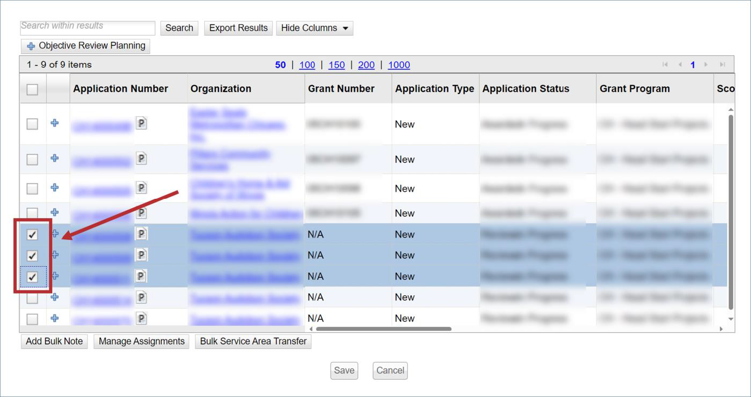Click P icon in third row
Viewport: 751px width, 397px height.
[x=141, y=187]
